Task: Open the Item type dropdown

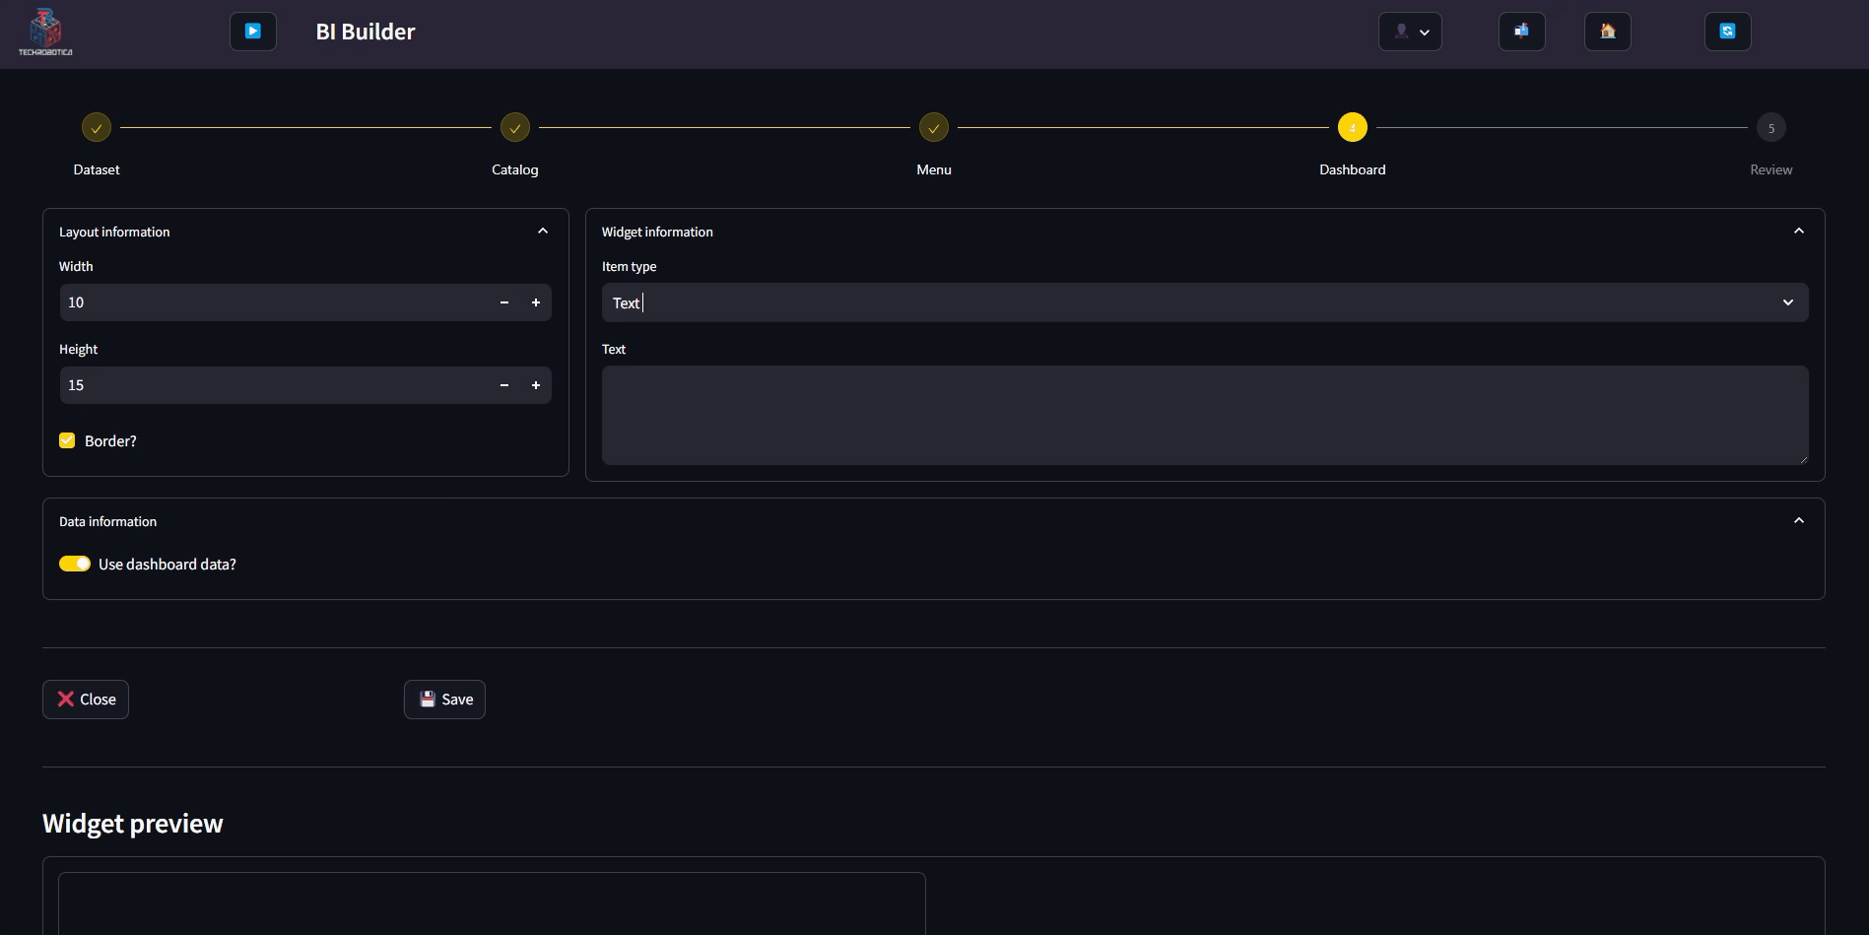Action: pos(1205,302)
